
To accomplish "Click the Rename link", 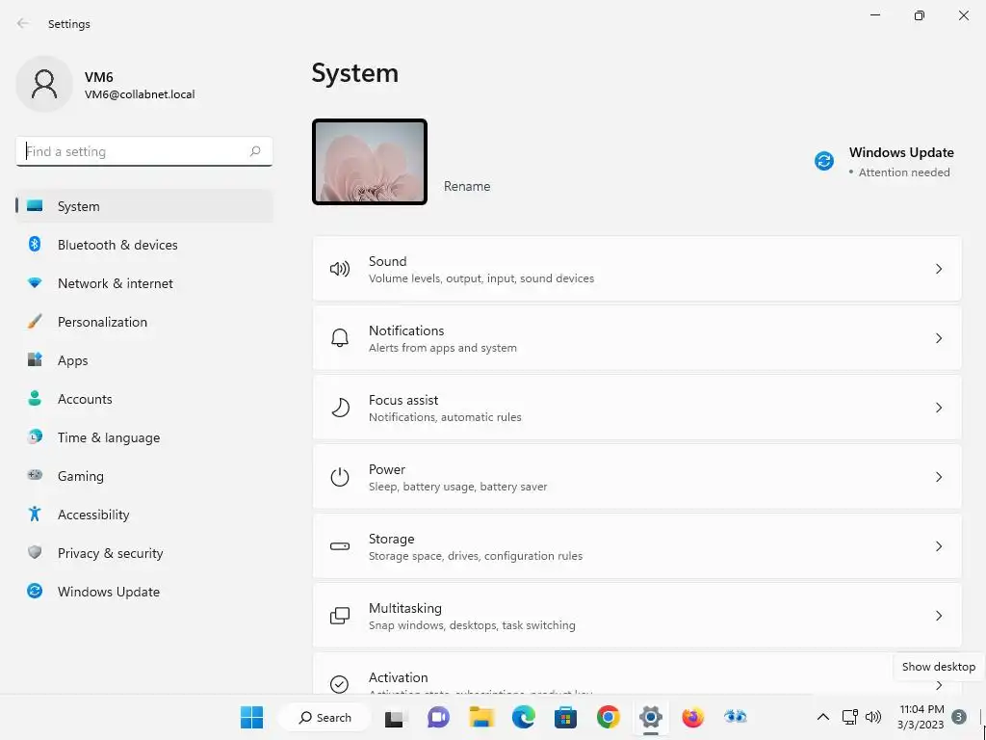I will tap(467, 186).
